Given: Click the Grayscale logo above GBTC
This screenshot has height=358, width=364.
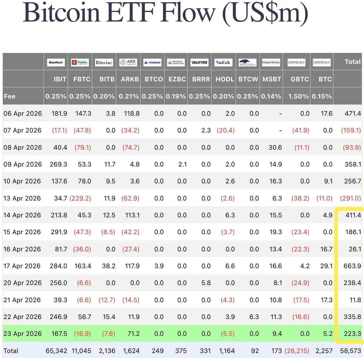Looking at the screenshot, I should point(296,62).
